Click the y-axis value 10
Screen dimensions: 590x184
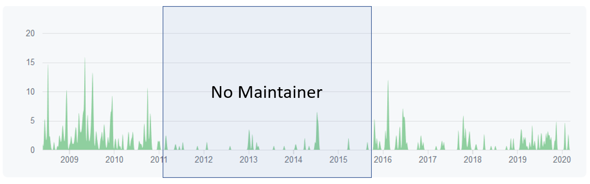click(x=30, y=92)
